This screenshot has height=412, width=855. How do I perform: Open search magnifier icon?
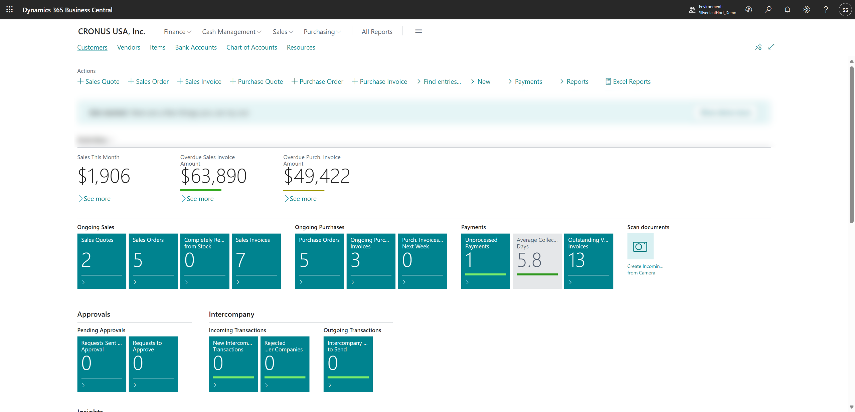[768, 10]
